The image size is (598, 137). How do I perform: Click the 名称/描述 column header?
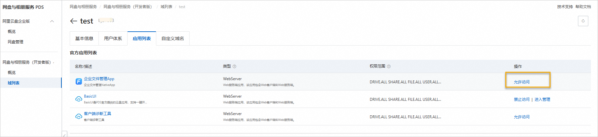(83, 66)
